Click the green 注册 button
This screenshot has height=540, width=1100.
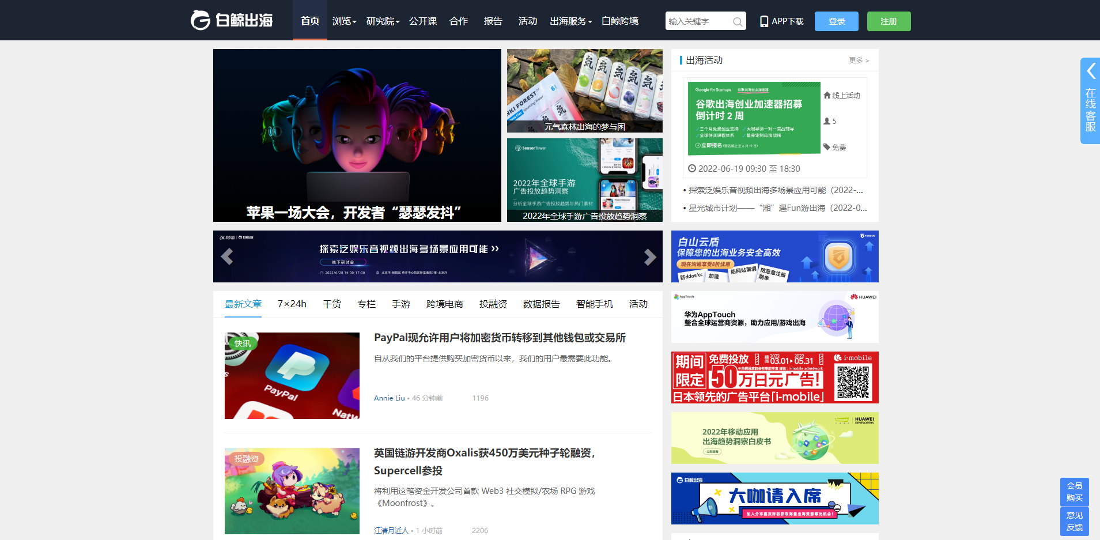click(x=889, y=21)
